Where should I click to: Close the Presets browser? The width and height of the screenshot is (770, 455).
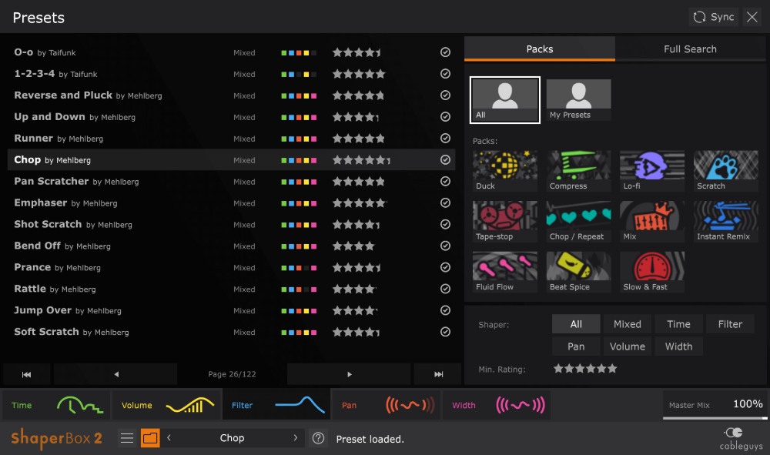(752, 17)
